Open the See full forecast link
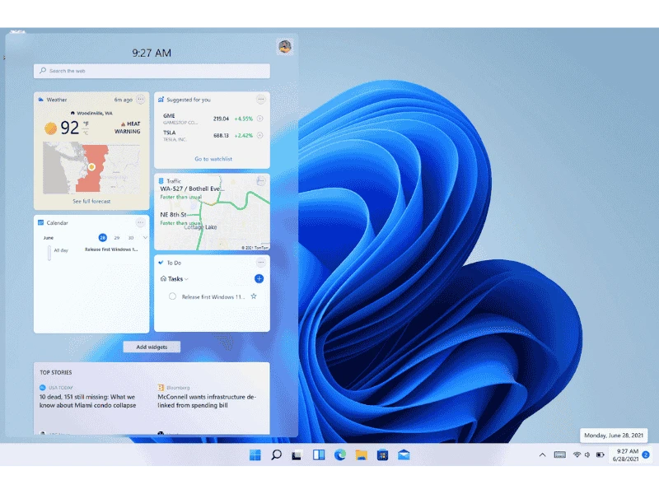Image resolution: width=659 pixels, height=494 pixels. coord(91,201)
